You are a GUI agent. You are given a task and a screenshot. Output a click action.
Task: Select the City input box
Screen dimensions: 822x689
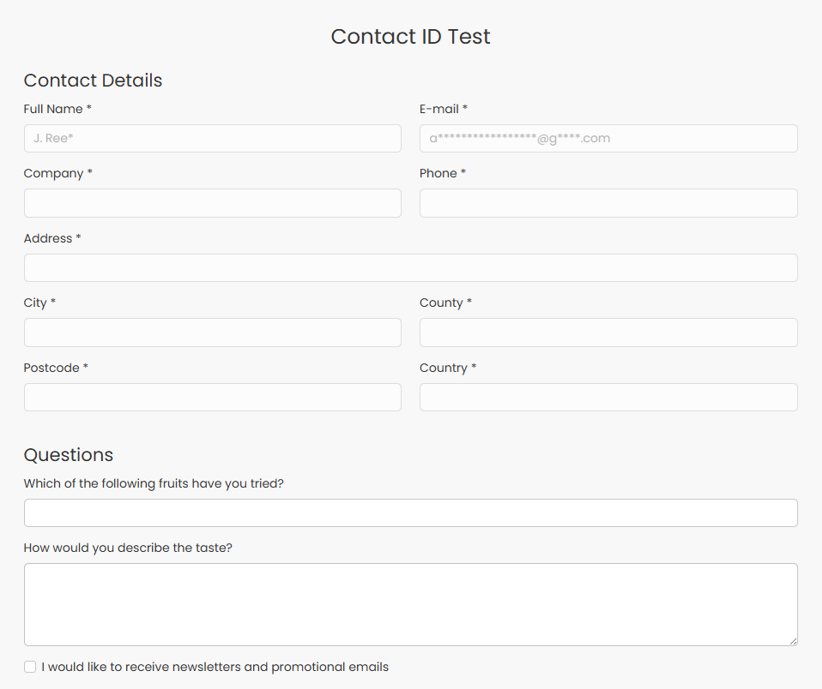click(212, 333)
